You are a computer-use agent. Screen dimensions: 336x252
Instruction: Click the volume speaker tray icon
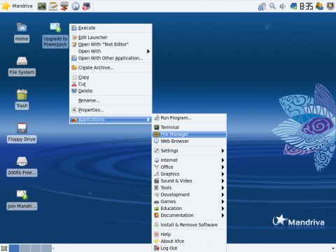[x=283, y=6]
